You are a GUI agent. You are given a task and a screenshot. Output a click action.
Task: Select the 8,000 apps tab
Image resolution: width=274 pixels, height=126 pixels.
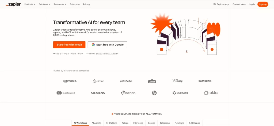pos(194,123)
